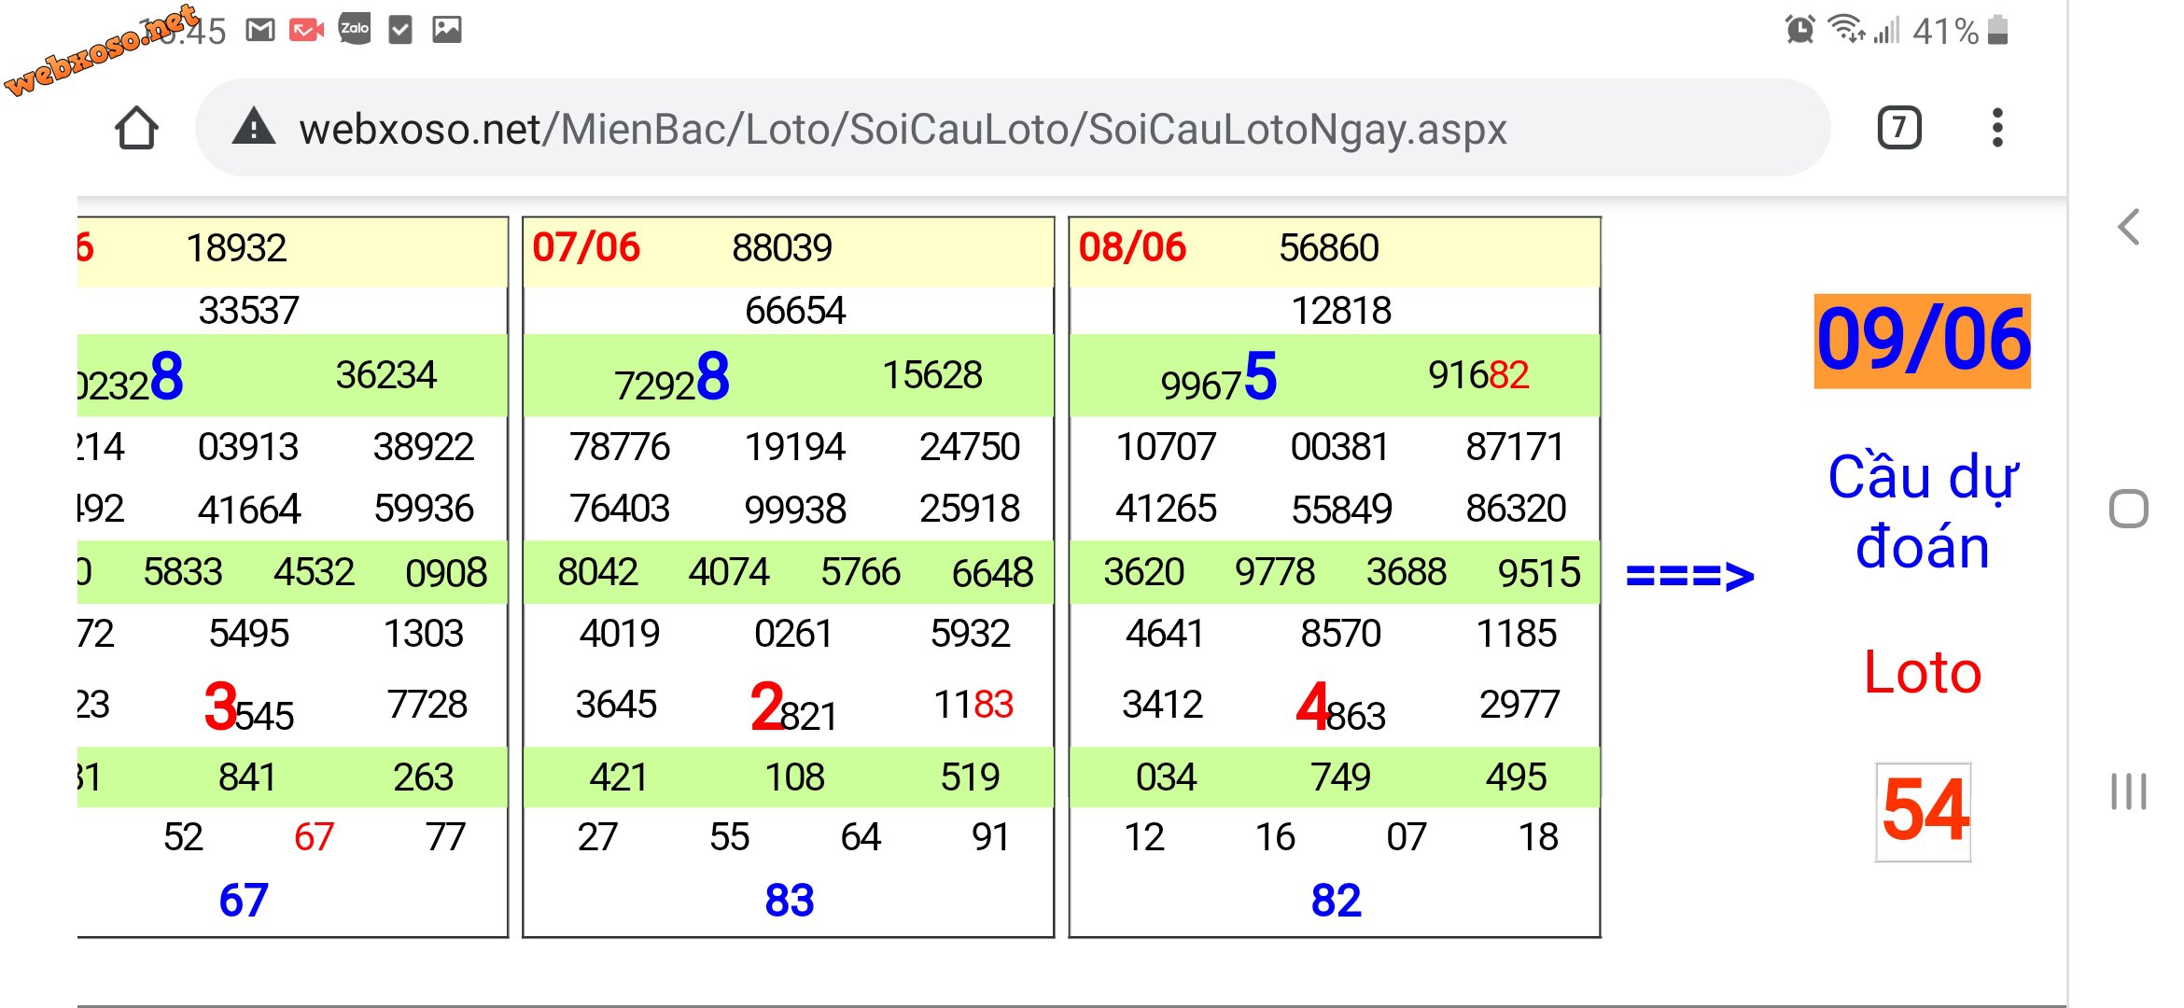Open the tab switcher showing 7 tabs
Viewport: 2184px width, 1008px height.
coord(1898,128)
